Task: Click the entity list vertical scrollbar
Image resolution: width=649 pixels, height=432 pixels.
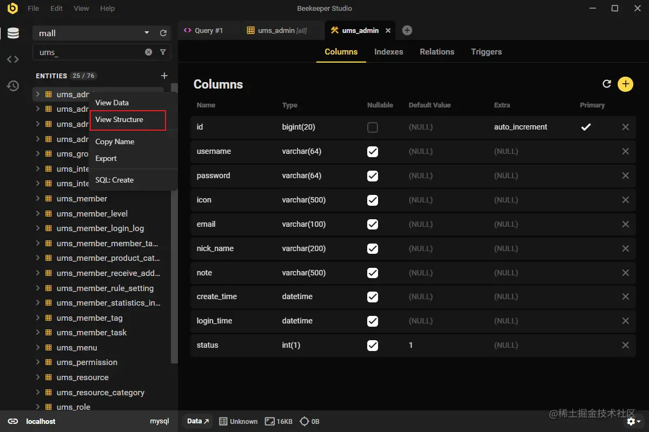Action: (x=174, y=222)
